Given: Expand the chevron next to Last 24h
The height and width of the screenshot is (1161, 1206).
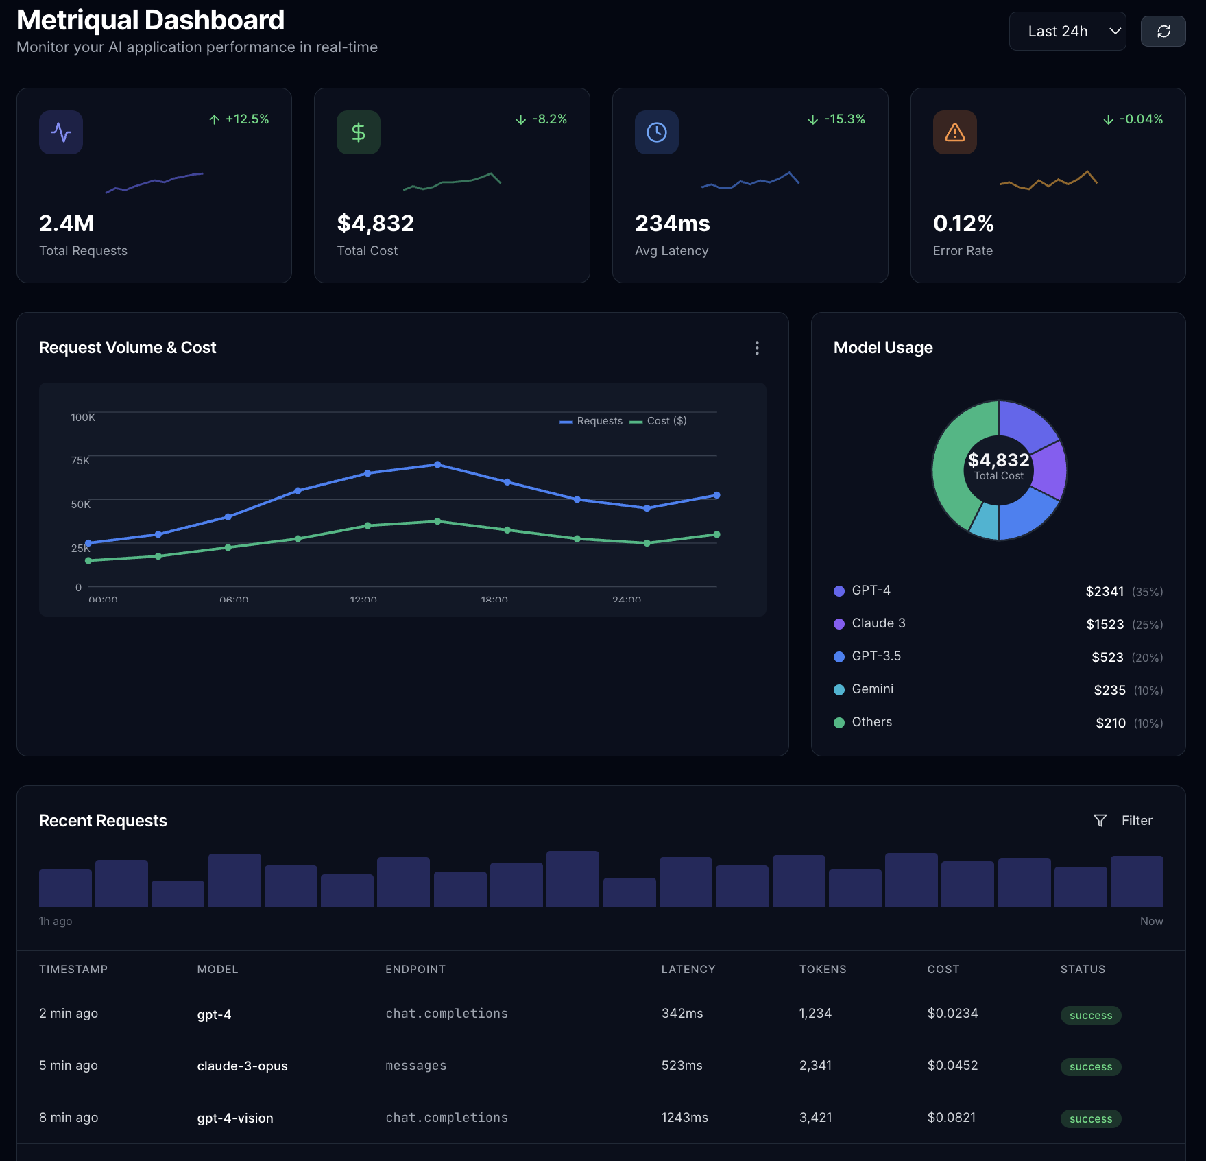Looking at the screenshot, I should (x=1115, y=31).
